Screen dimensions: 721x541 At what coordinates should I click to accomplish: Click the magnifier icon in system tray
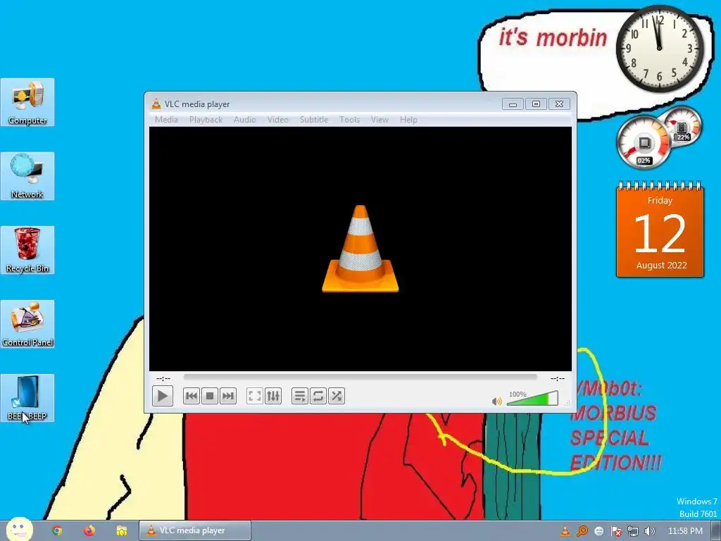[x=582, y=531]
